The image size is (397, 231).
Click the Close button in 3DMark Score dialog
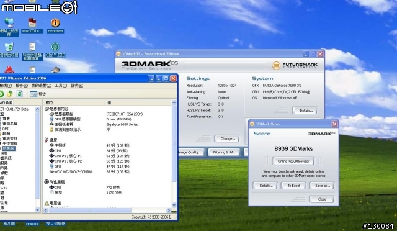click(322, 199)
